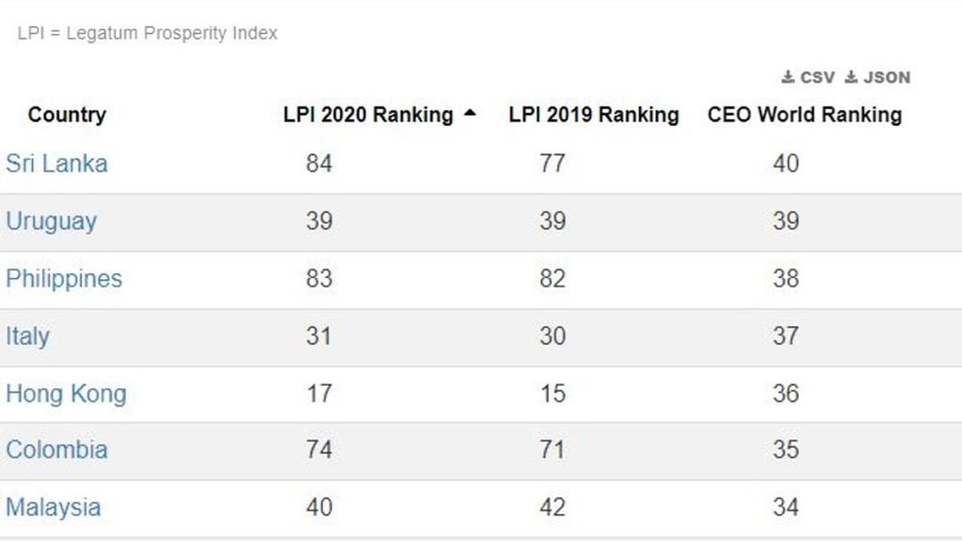This screenshot has width=962, height=541.
Task: Sort by CEO World Ranking header
Action: click(x=804, y=115)
